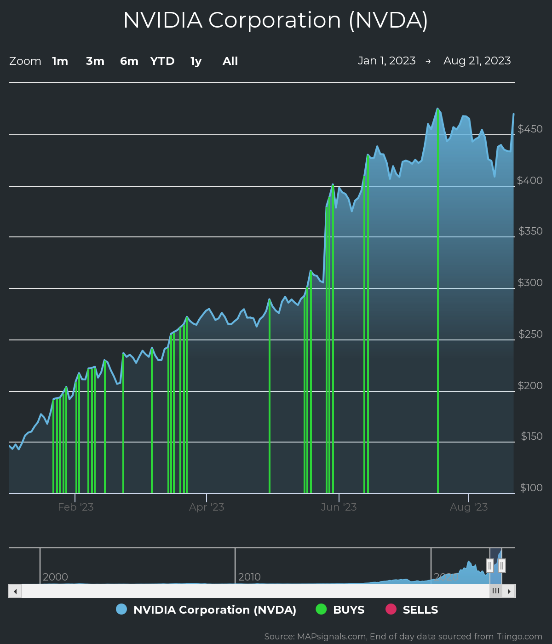Click the $100 price axis label
This screenshot has width=552, height=644.
(x=531, y=488)
